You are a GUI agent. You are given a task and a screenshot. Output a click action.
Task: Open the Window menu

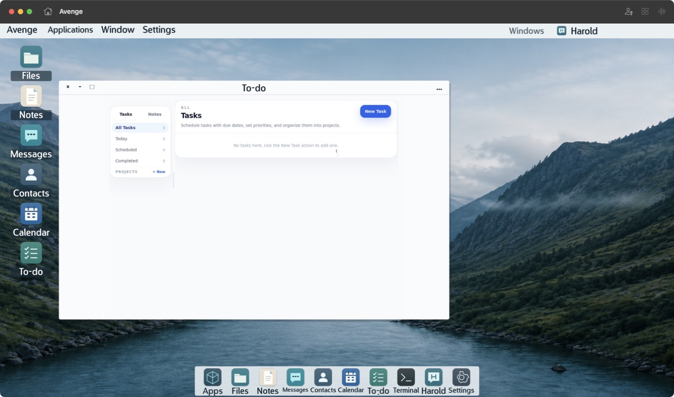(118, 30)
